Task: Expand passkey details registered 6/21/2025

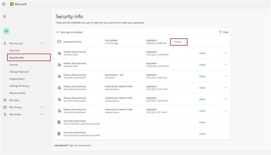Action: [226, 111]
